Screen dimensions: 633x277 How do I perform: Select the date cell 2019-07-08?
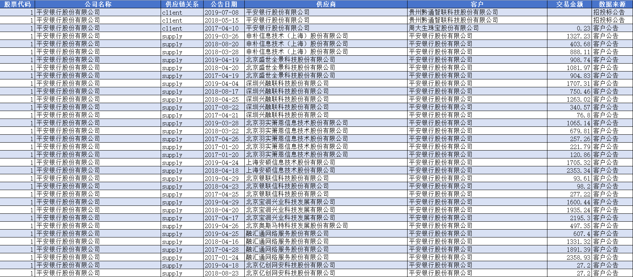pyautogui.click(x=222, y=12)
